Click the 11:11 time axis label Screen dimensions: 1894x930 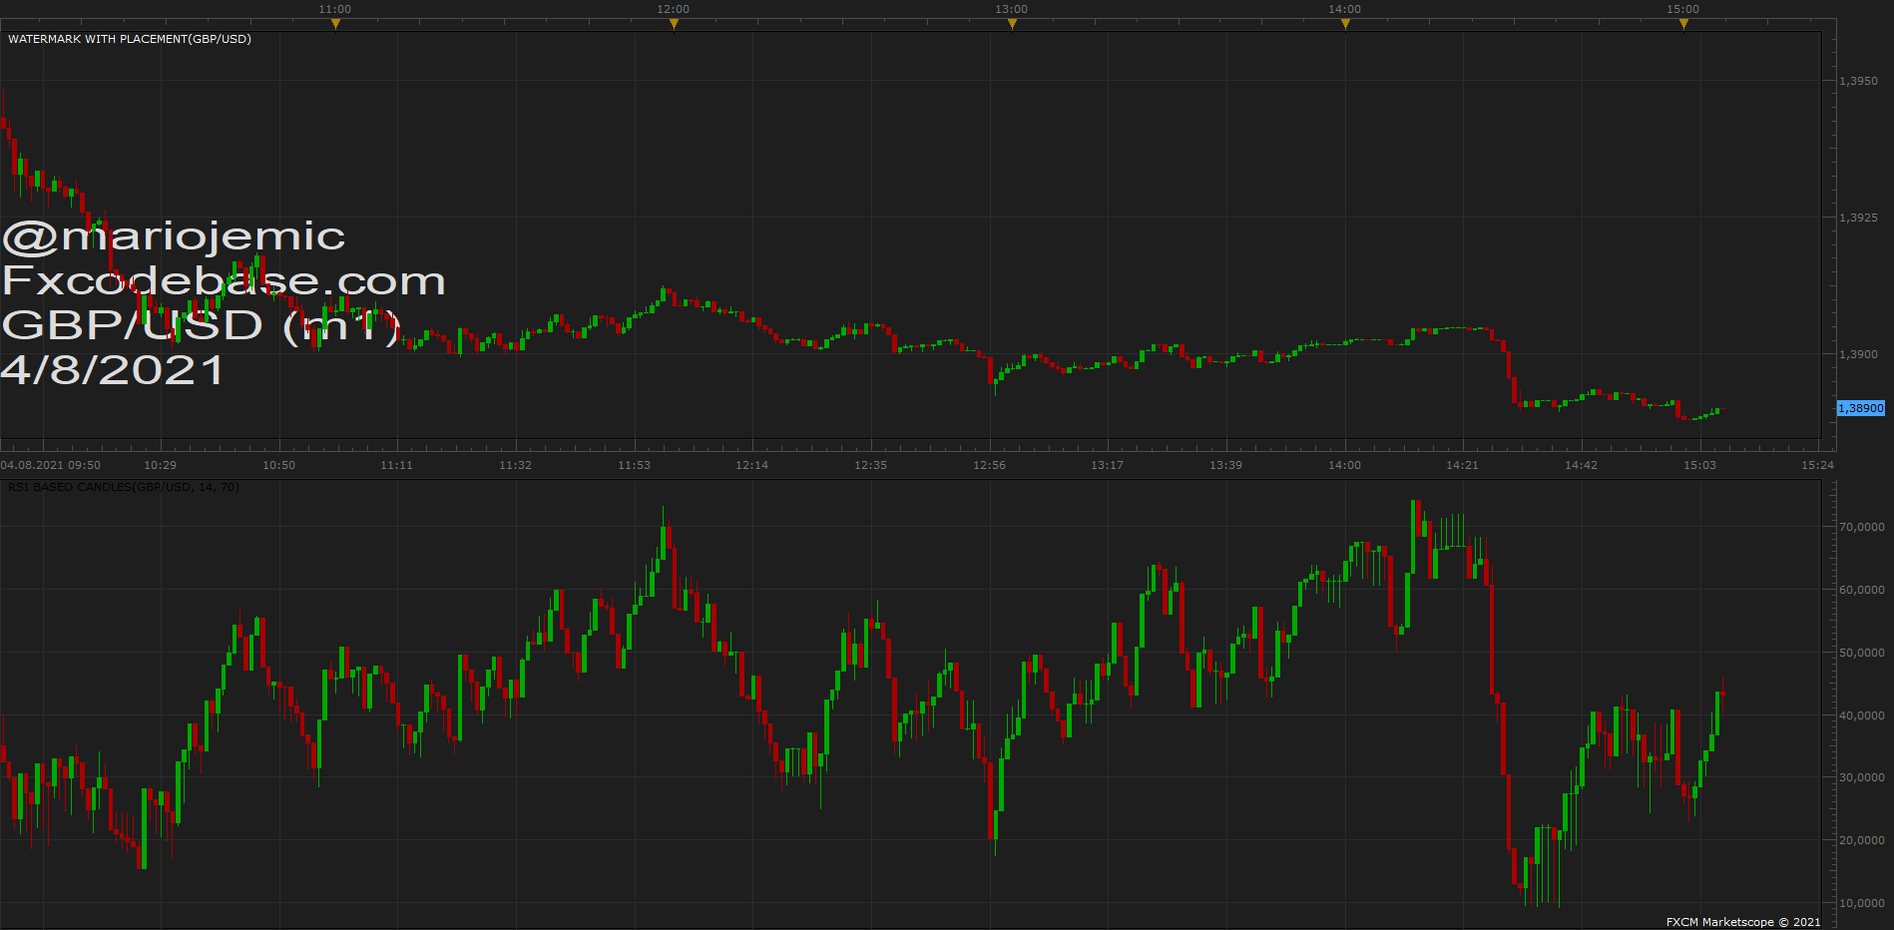pos(396,465)
